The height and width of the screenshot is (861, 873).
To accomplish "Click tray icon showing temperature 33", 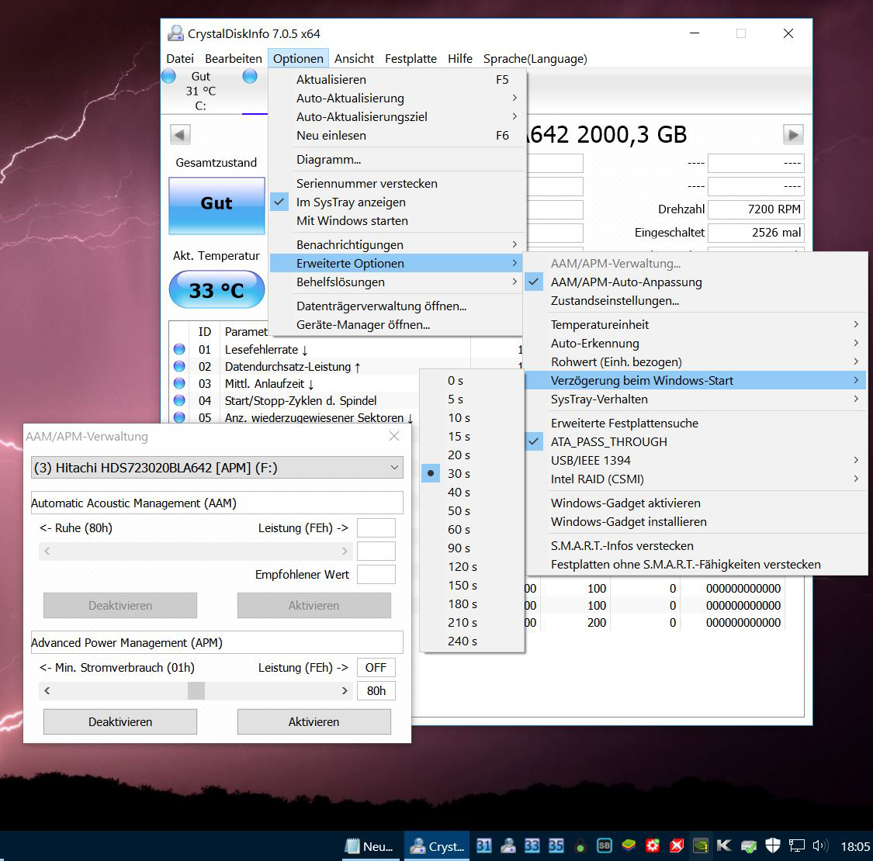I will 532,846.
